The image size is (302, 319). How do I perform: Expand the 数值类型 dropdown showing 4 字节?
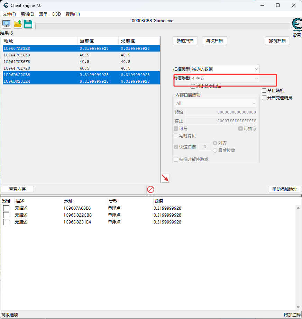point(225,79)
